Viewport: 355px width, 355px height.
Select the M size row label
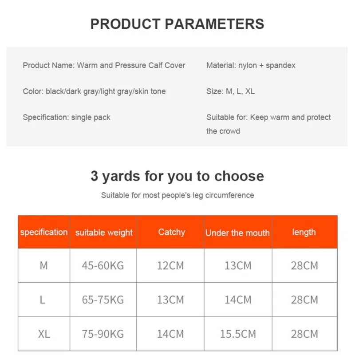(x=43, y=266)
